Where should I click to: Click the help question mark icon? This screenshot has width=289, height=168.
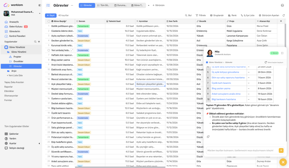[282, 5]
